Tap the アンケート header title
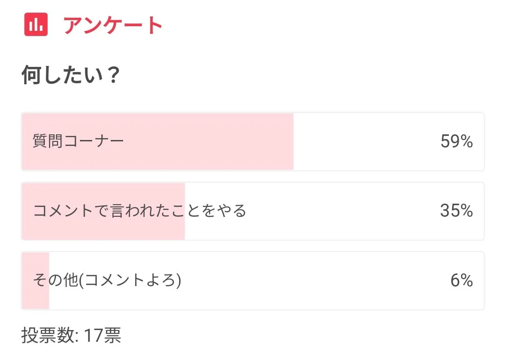This screenshot has width=505, height=353. (x=113, y=25)
